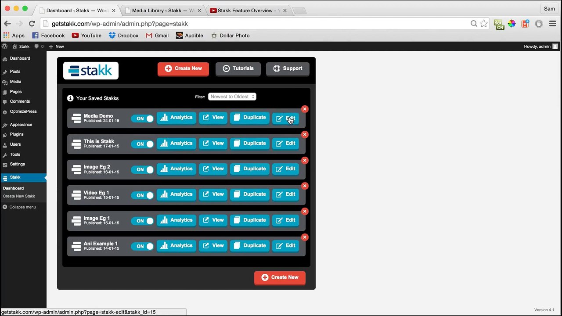
Task: Edit the Video Eg 1 stakk
Action: (x=285, y=194)
